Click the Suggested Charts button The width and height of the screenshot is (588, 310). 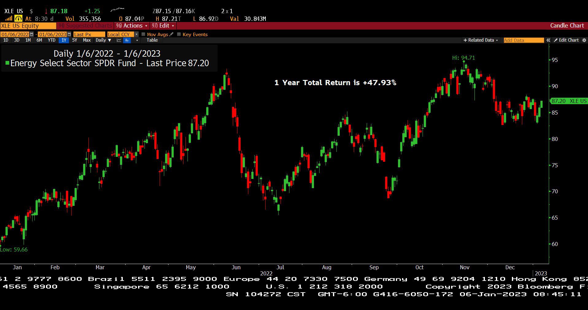85,26
